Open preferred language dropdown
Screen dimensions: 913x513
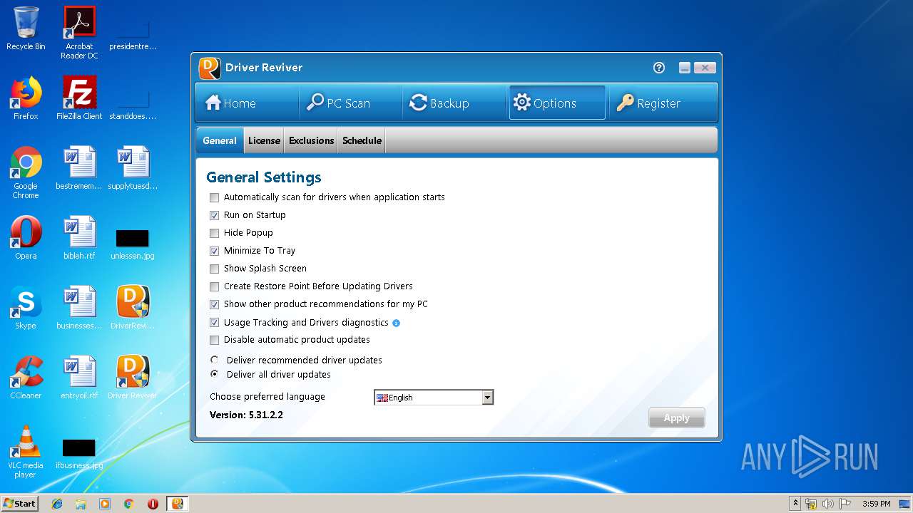point(488,398)
